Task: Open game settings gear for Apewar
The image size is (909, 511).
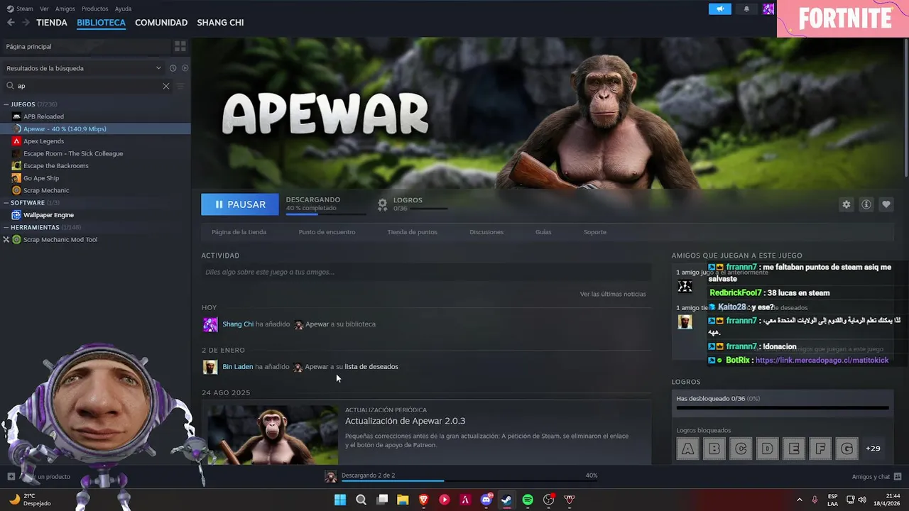Action: click(x=846, y=204)
